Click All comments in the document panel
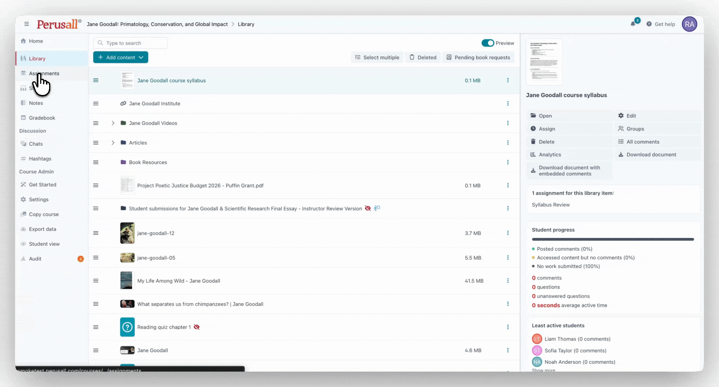Image resolution: width=719 pixels, height=387 pixels. (657, 142)
